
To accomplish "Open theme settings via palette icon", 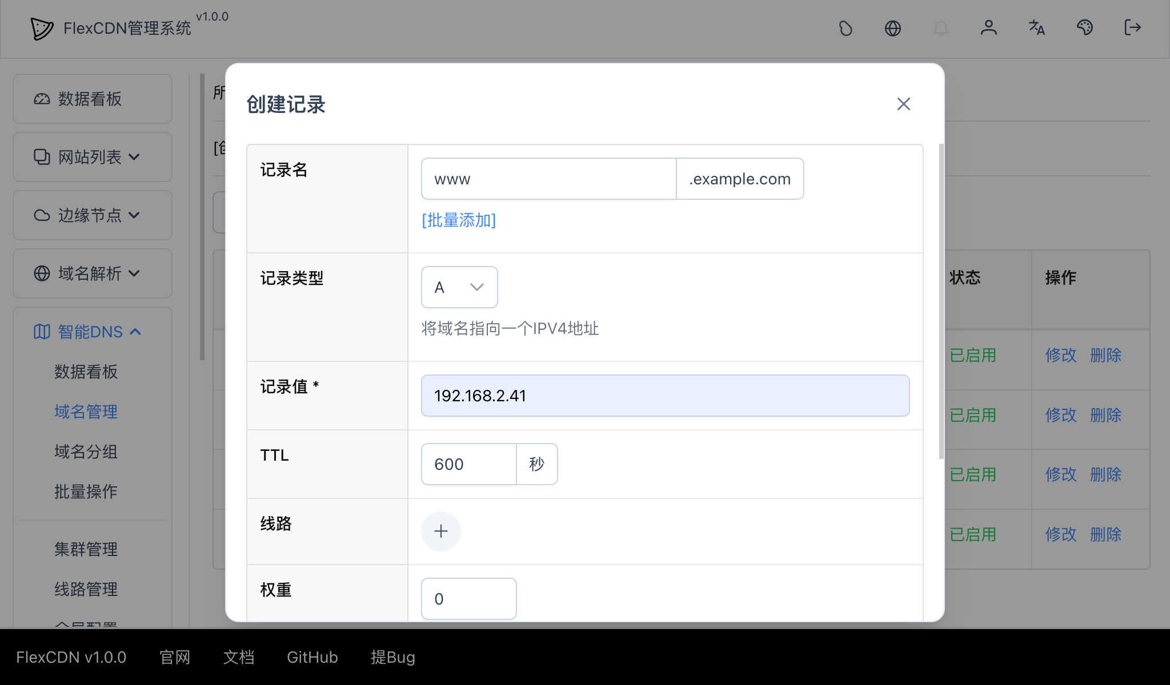I will [x=1085, y=28].
